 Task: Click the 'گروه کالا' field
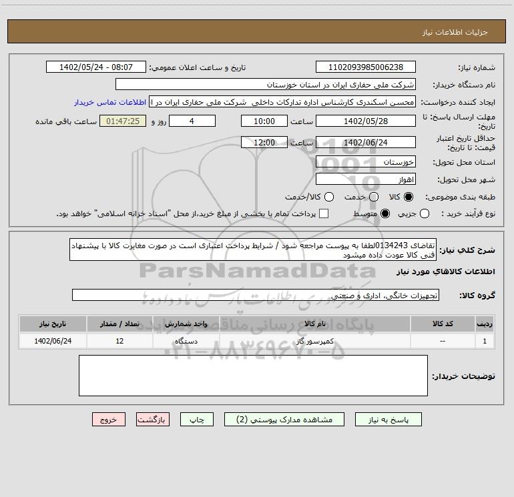click(255, 295)
